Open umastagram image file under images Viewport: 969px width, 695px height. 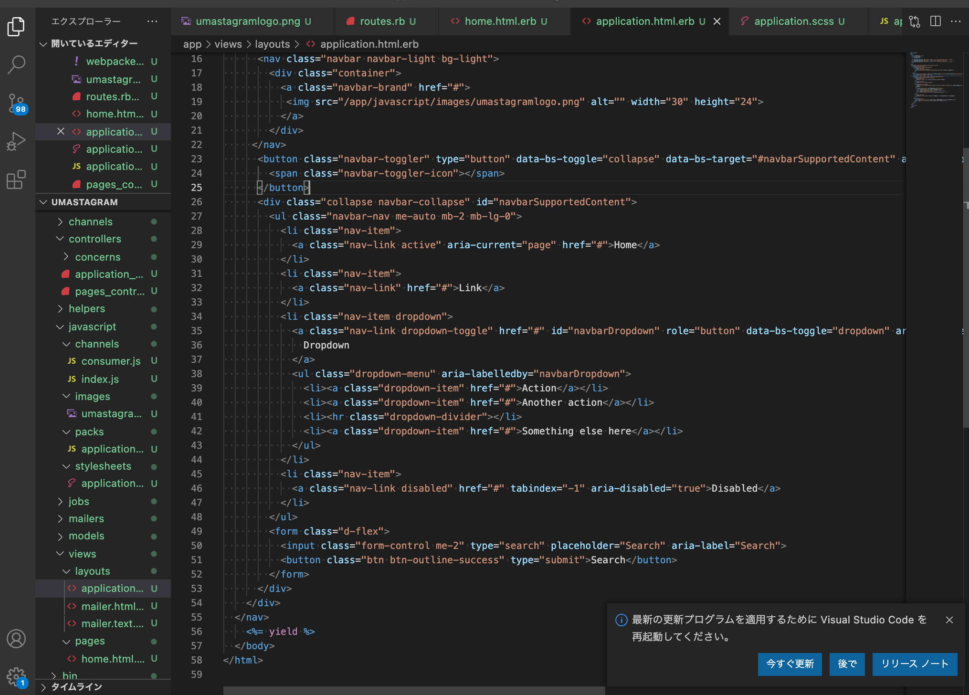pos(103,413)
